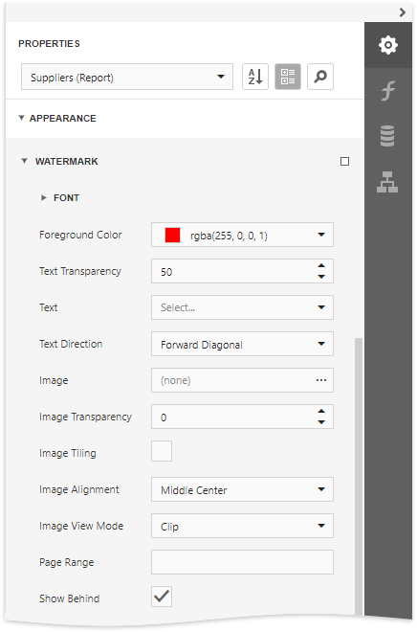Collapse the Watermark group
The height and width of the screenshot is (632, 417).
(x=24, y=161)
